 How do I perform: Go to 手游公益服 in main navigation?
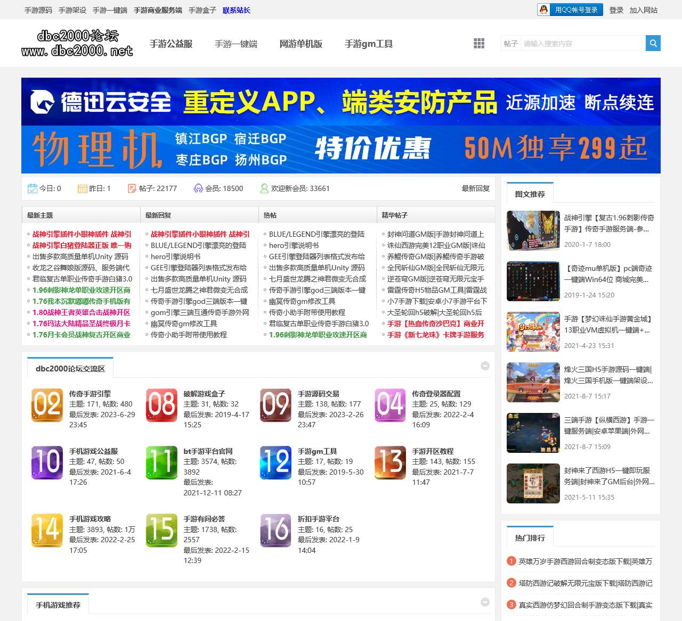click(x=171, y=44)
